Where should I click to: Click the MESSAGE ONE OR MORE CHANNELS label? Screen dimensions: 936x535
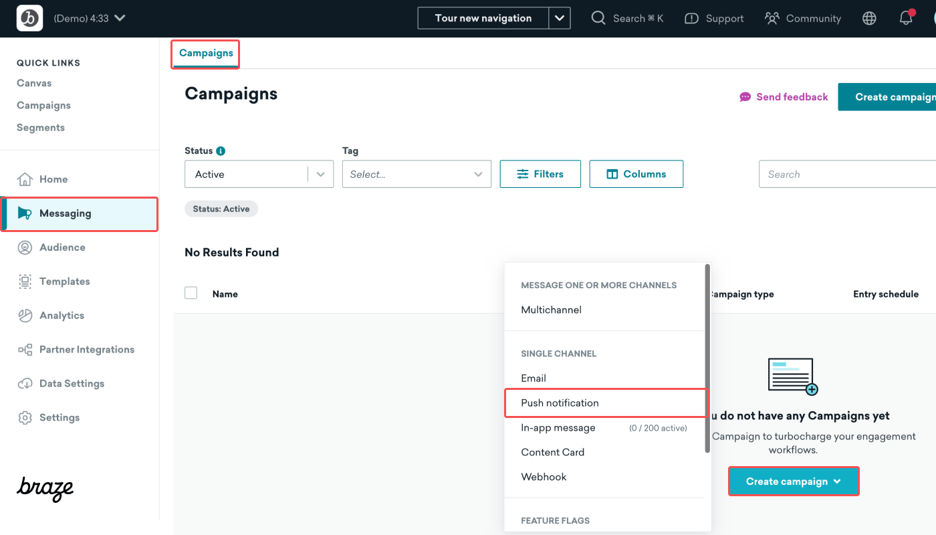pyautogui.click(x=599, y=285)
